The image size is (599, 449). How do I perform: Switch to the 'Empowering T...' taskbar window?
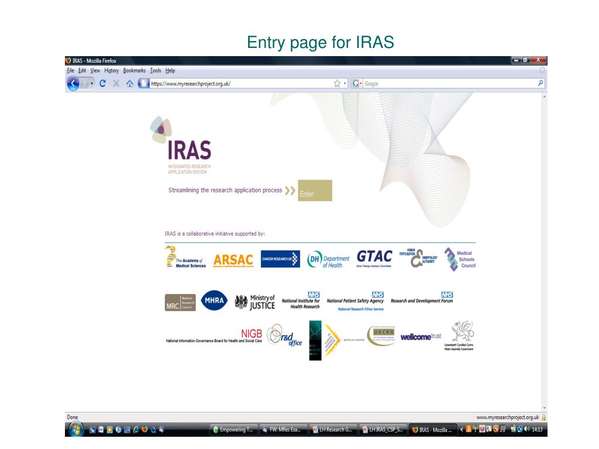[x=234, y=430]
